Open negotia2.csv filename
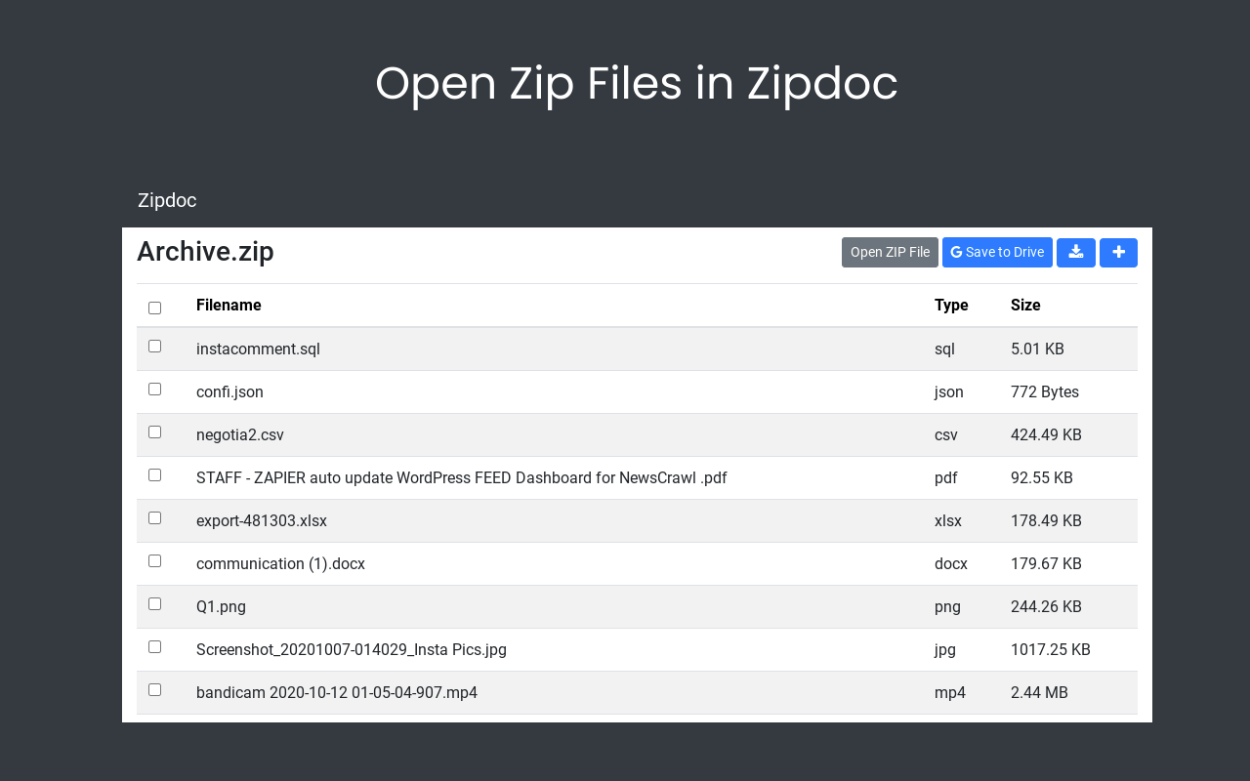This screenshot has width=1250, height=781. click(x=240, y=434)
